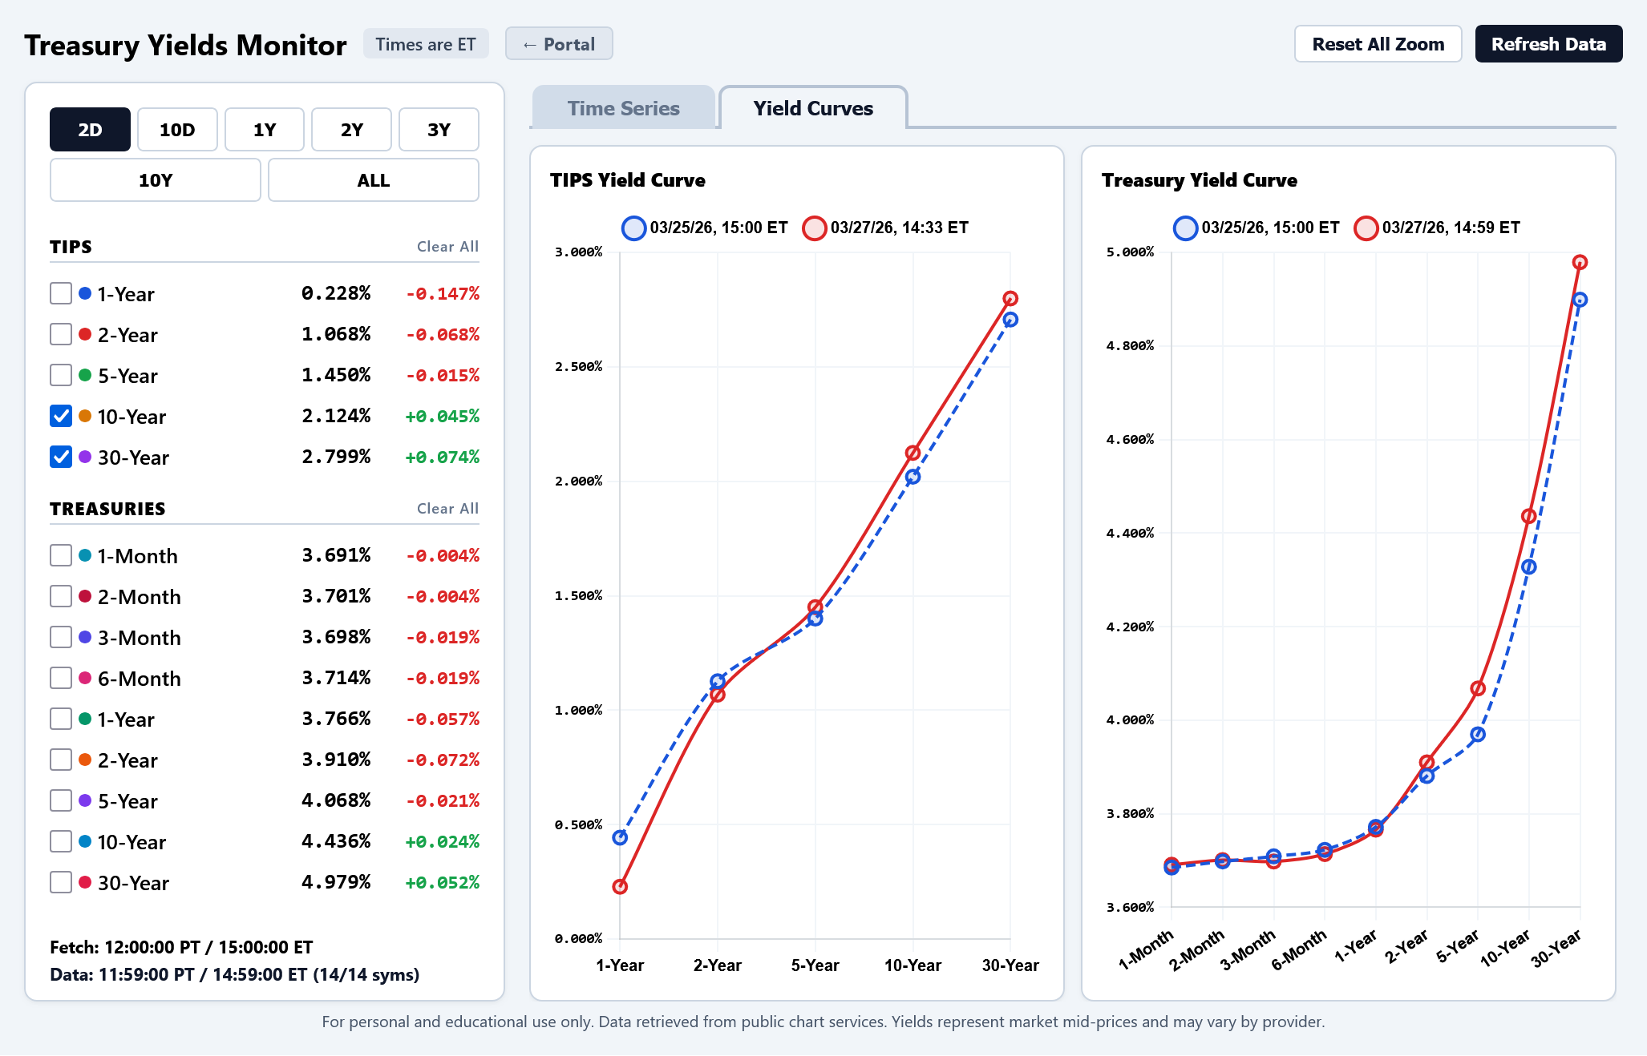
Task: Go back via the Portal button
Action: click(559, 44)
